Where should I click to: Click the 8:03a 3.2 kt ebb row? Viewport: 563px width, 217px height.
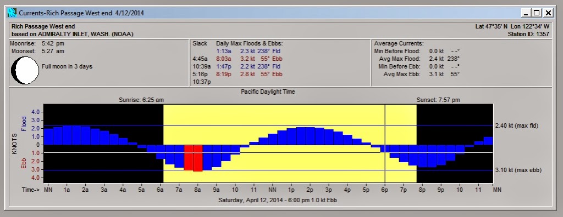click(249, 59)
